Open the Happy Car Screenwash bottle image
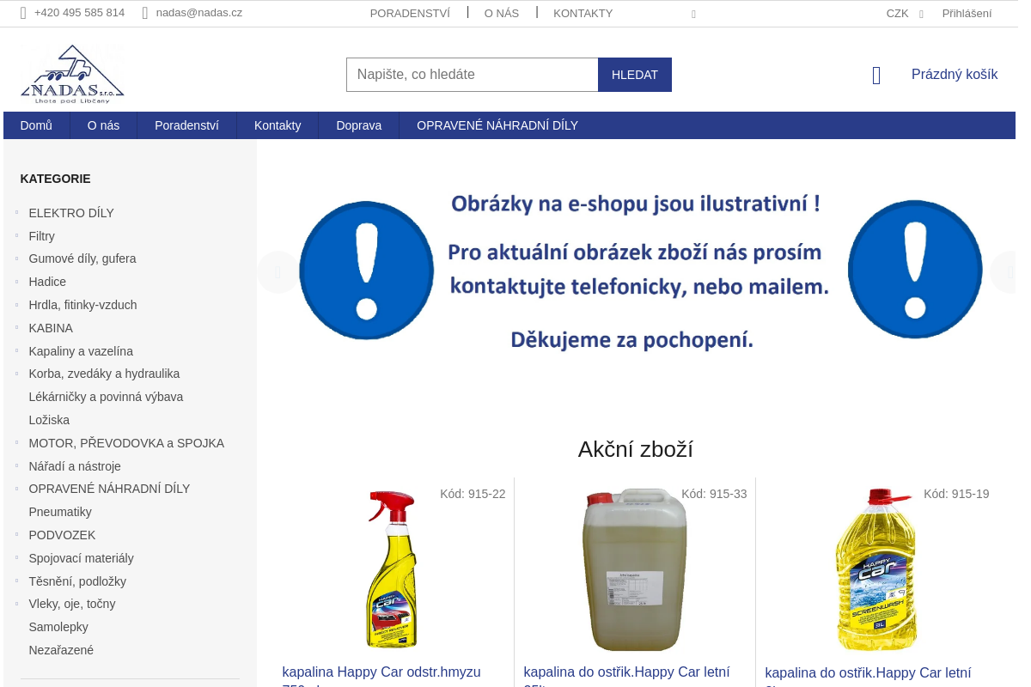 click(x=876, y=570)
